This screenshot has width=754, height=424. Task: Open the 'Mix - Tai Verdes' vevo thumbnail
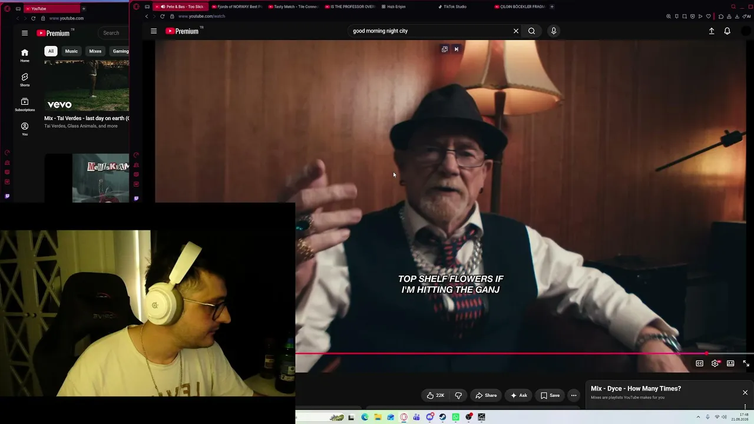coord(87,85)
